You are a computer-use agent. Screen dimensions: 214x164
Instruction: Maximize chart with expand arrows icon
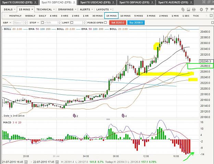(x=204, y=2)
